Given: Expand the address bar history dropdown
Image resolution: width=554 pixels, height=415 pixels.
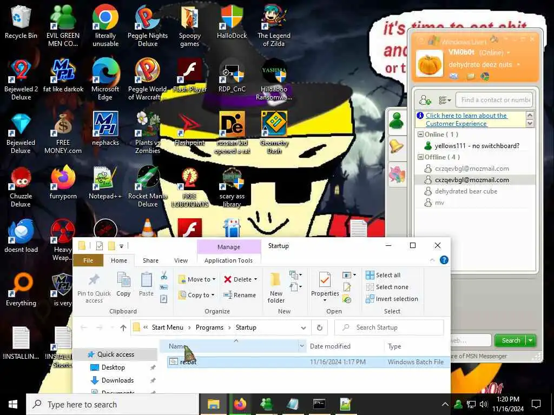Looking at the screenshot, I should point(303,328).
